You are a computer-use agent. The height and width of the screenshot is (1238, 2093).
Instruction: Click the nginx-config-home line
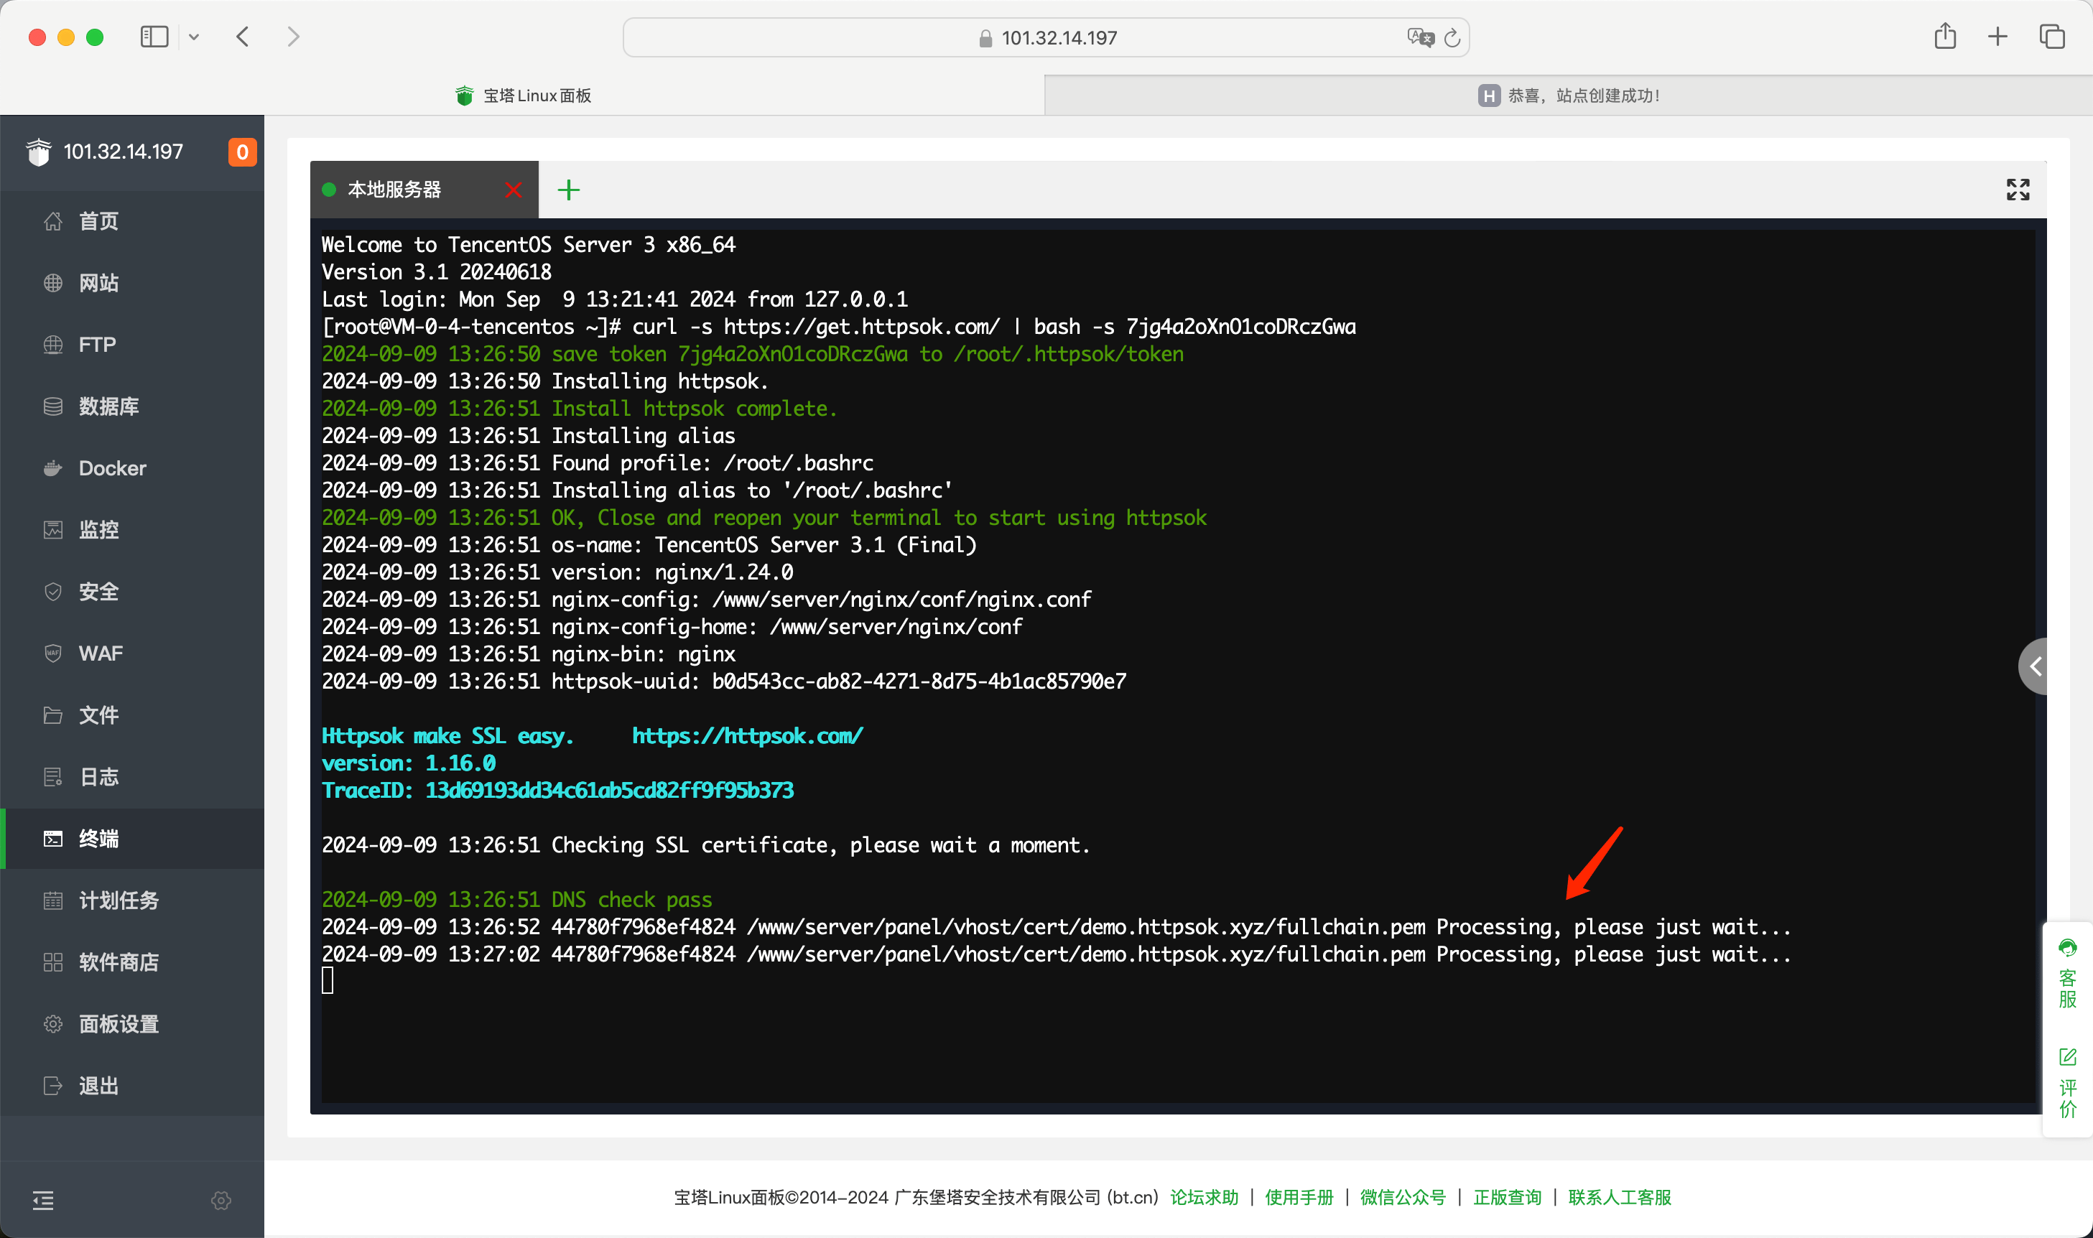click(672, 626)
